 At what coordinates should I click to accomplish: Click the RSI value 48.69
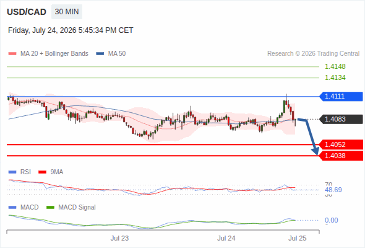pos(333,190)
